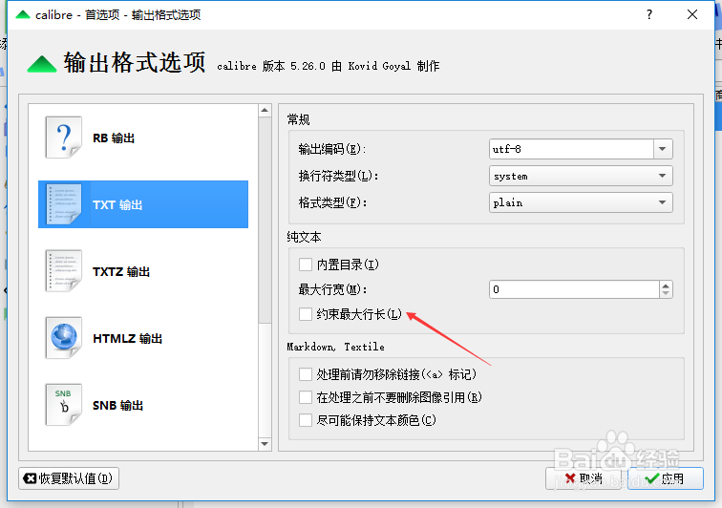Select the RB 输出 question-mark icon
The width and height of the screenshot is (722, 508).
tap(64, 138)
